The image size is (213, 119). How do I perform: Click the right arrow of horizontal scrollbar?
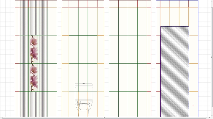pos(209,118)
